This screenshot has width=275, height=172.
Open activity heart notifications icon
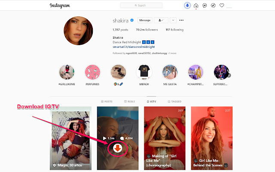(222, 6)
